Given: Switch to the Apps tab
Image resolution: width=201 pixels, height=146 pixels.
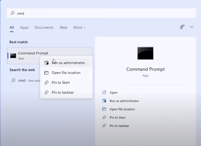Looking at the screenshot, I should coord(24,27).
